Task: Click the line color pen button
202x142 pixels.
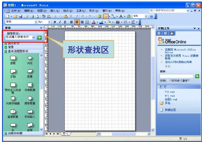Action: coord(101,22)
